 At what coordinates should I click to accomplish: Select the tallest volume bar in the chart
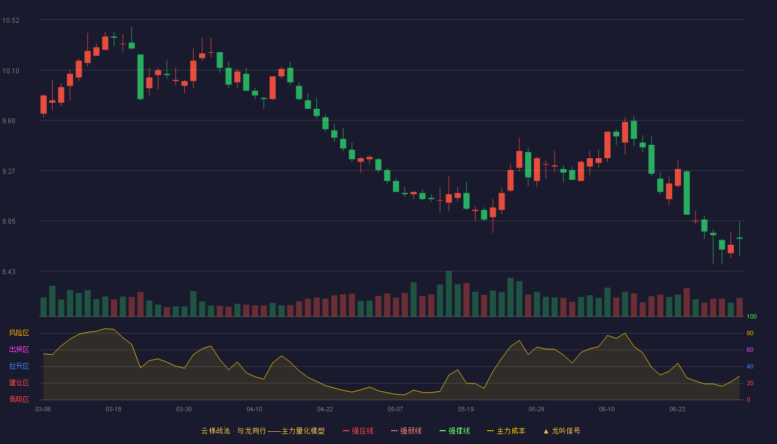click(448, 294)
